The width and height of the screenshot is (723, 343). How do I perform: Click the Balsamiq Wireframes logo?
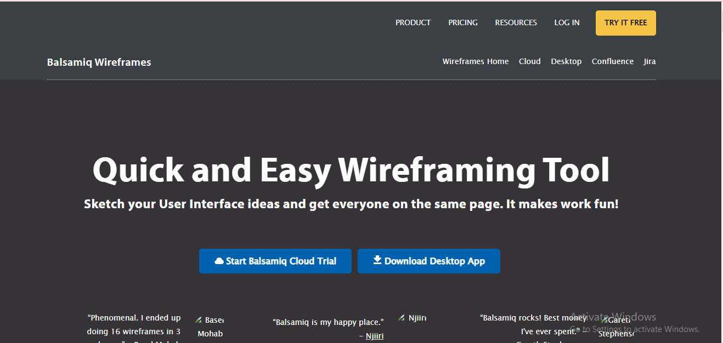99,62
